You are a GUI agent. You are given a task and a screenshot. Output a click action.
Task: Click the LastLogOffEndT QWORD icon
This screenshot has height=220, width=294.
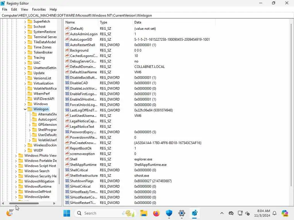(x=67, y=110)
